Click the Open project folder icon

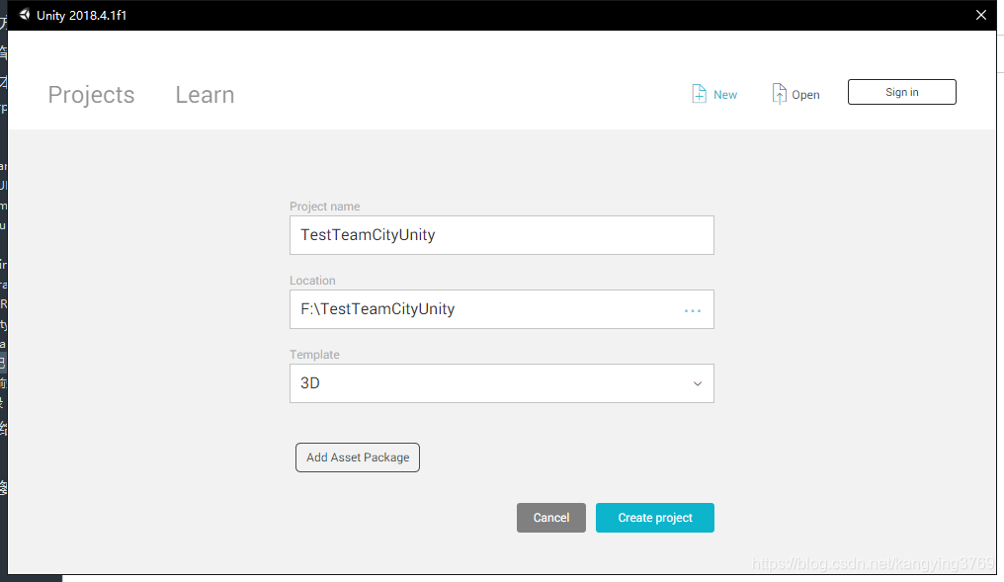[x=779, y=94]
